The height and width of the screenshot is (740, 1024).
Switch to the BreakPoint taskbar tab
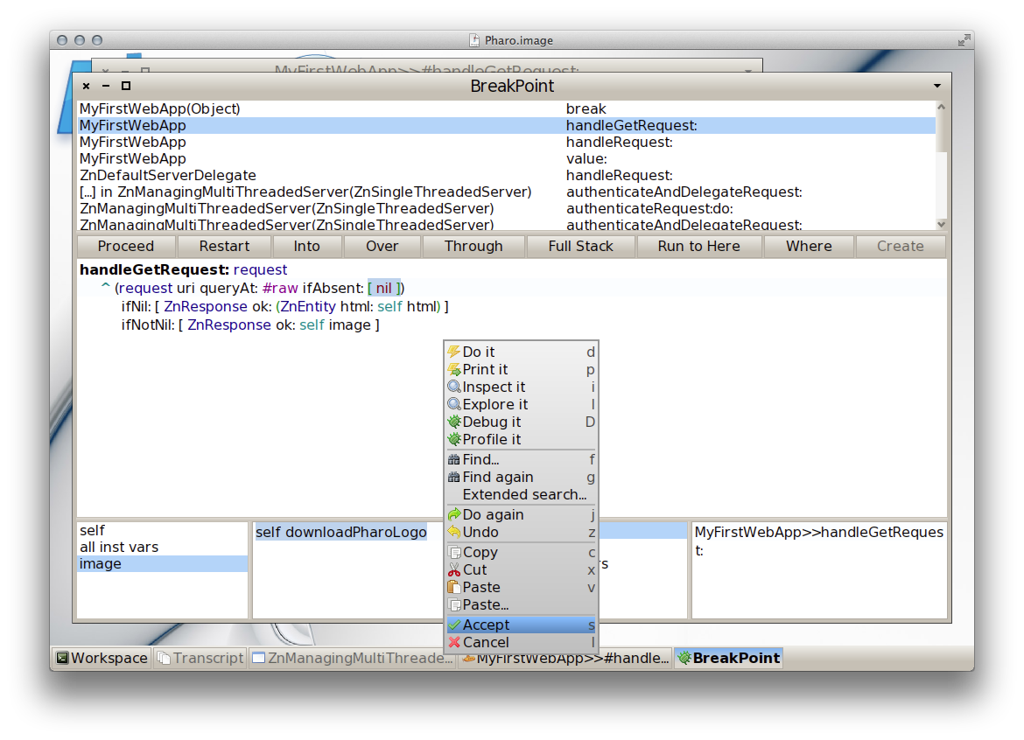pyautogui.click(x=729, y=658)
